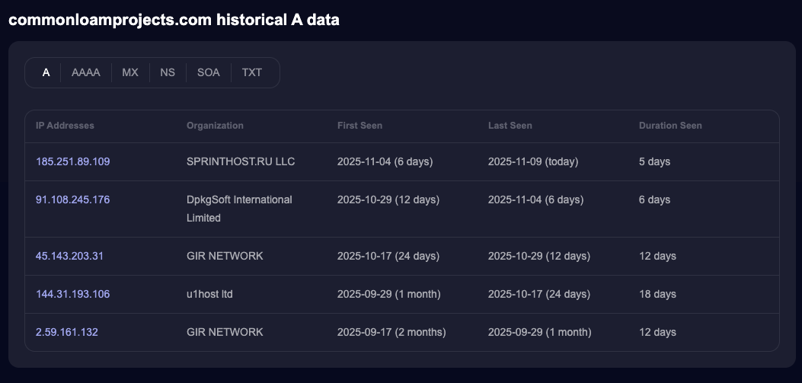Viewport: 802px width, 383px height.
Task: Select the A record tab
Action: point(46,73)
